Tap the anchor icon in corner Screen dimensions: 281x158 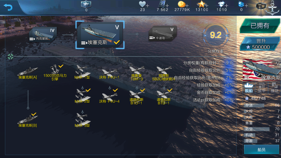click(273, 8)
